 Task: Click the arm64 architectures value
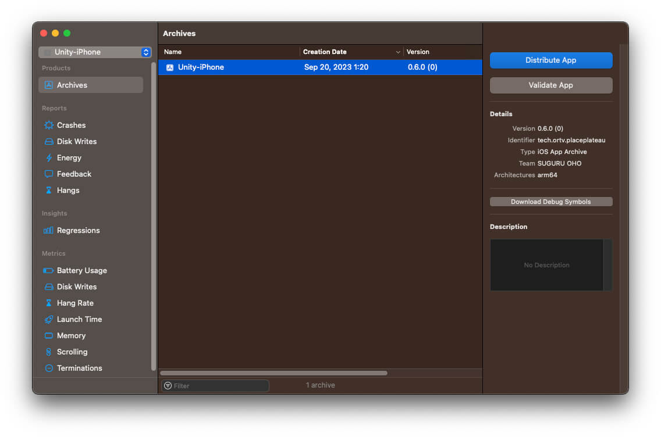[x=547, y=175]
